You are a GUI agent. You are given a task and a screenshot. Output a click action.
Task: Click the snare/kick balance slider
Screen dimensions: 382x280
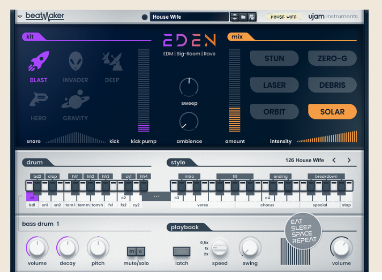(76, 138)
